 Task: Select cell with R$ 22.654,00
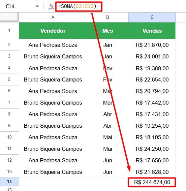point(152,80)
